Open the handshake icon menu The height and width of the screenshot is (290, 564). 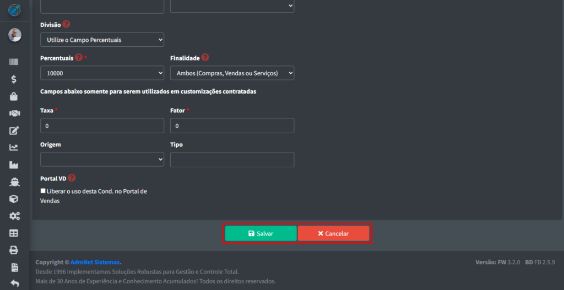click(x=14, y=113)
